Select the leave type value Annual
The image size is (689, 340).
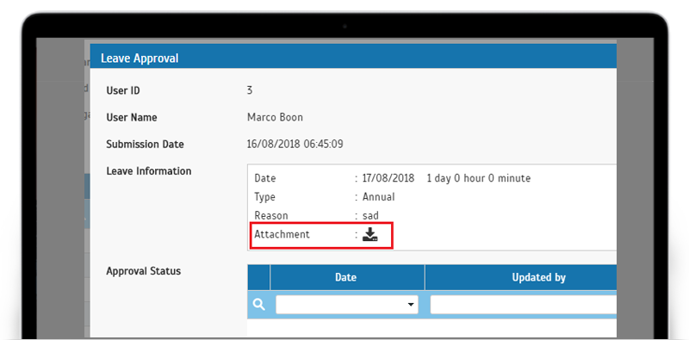[379, 197]
